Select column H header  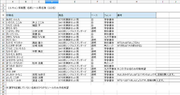pyautogui.click(x=136, y=2)
